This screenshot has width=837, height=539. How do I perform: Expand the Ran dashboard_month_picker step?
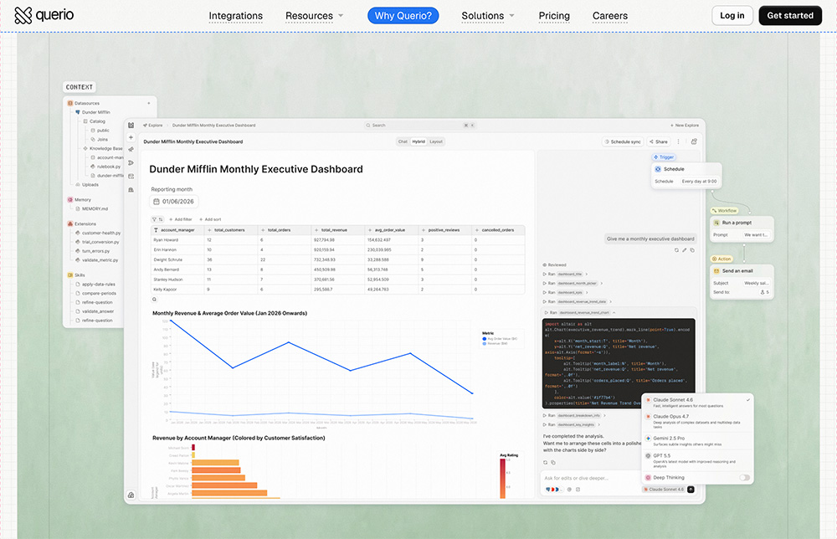(x=573, y=284)
